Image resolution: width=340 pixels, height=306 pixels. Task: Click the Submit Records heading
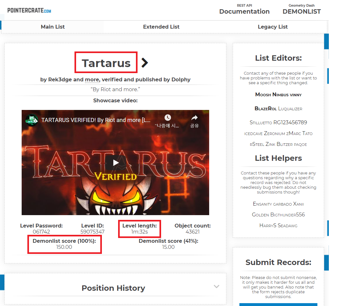click(278, 262)
